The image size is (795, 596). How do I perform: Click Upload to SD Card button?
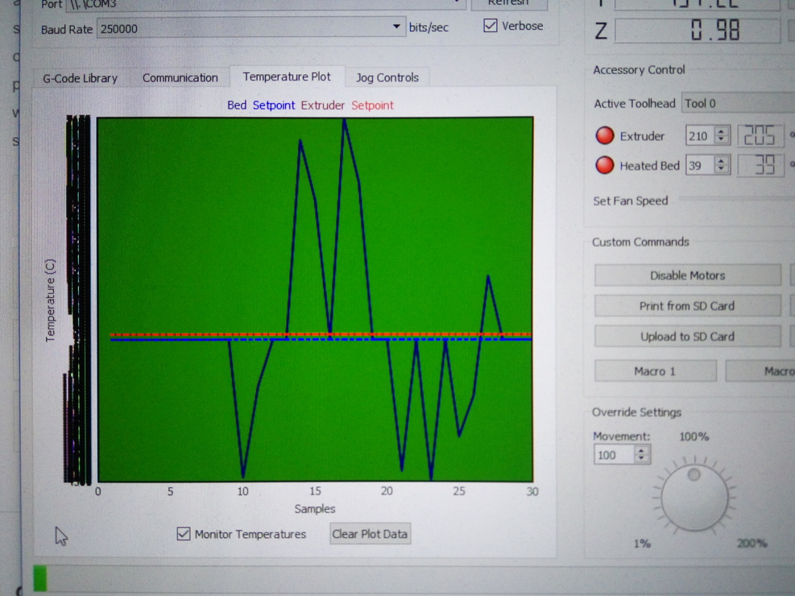point(687,337)
